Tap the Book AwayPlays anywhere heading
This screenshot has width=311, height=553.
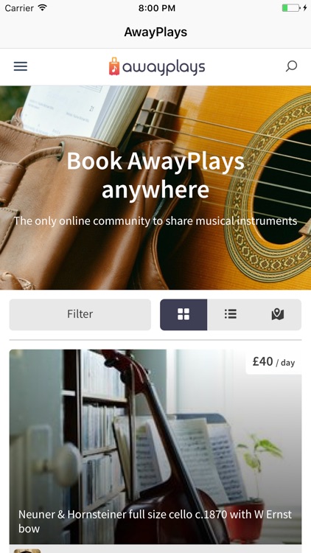pos(155,175)
